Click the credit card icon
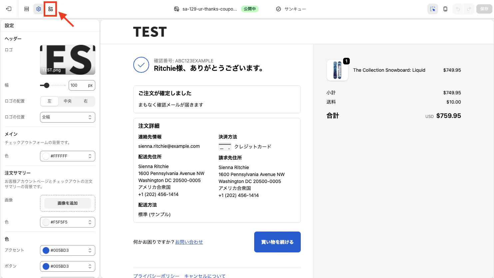 click(225, 146)
